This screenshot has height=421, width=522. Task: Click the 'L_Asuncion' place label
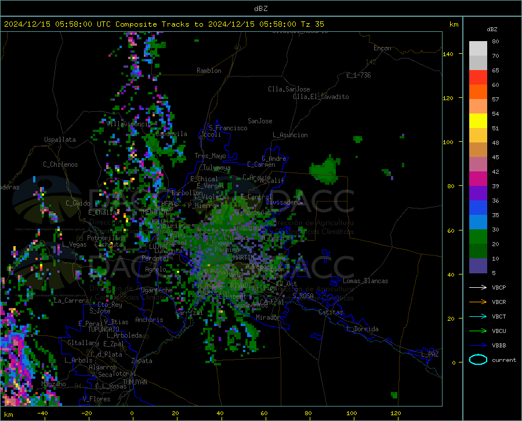click(290, 135)
